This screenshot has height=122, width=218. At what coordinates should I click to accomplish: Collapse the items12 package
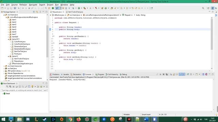point(8,56)
